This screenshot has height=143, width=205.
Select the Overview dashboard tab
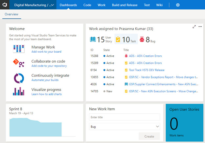[11, 14]
